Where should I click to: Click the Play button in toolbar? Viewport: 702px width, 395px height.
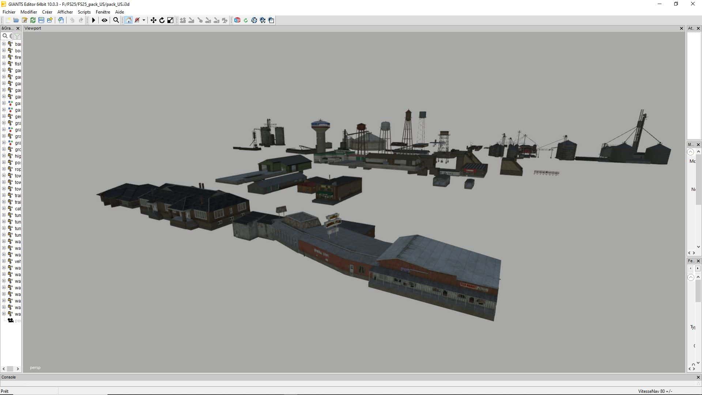(94, 20)
